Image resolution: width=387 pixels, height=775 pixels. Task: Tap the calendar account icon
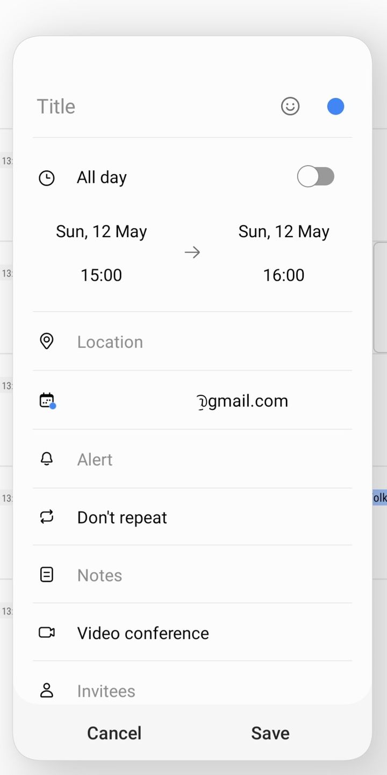pos(47,401)
